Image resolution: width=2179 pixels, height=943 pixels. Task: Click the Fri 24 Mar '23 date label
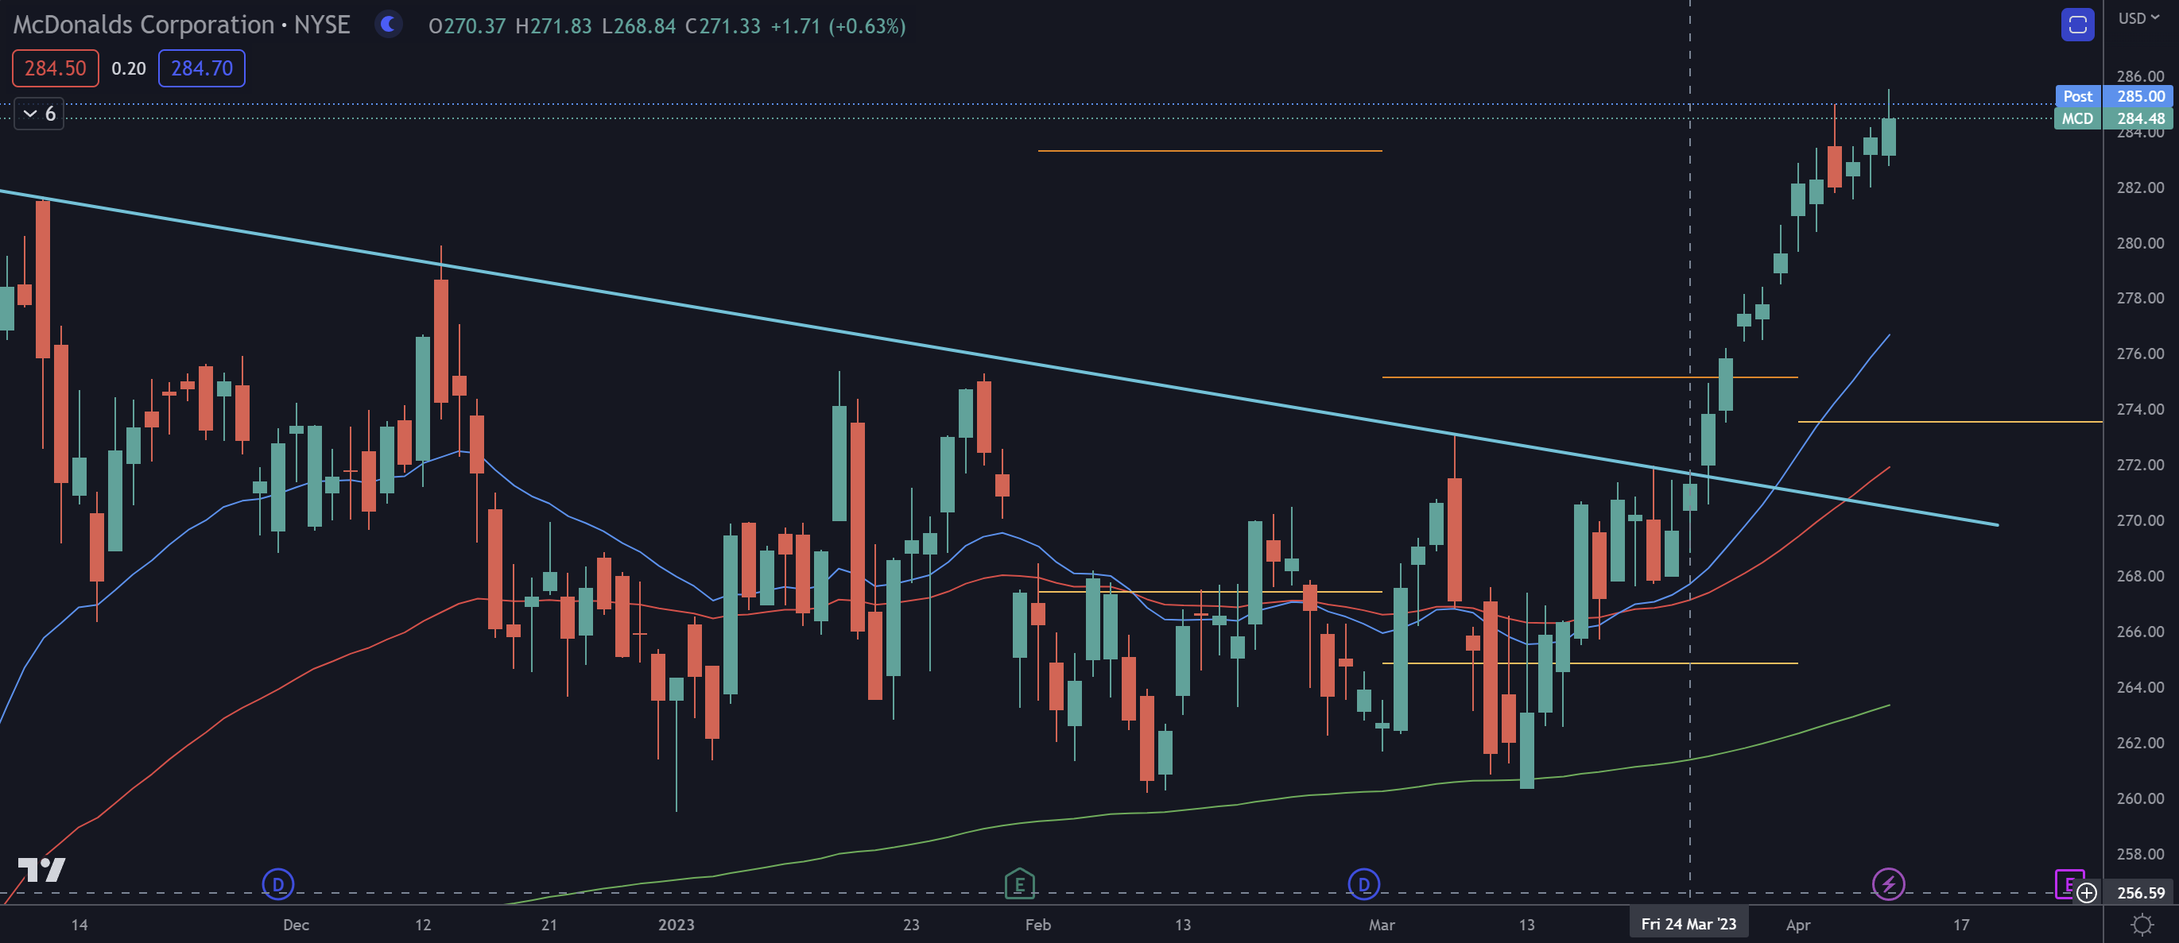(x=1689, y=924)
